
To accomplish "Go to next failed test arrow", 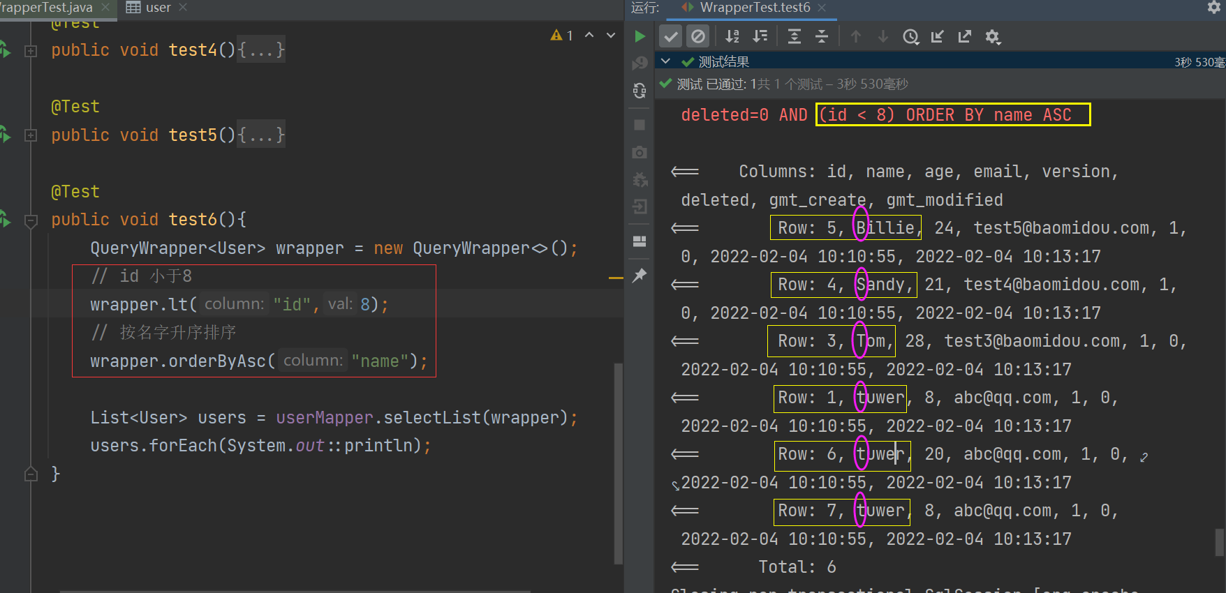I will [x=883, y=36].
